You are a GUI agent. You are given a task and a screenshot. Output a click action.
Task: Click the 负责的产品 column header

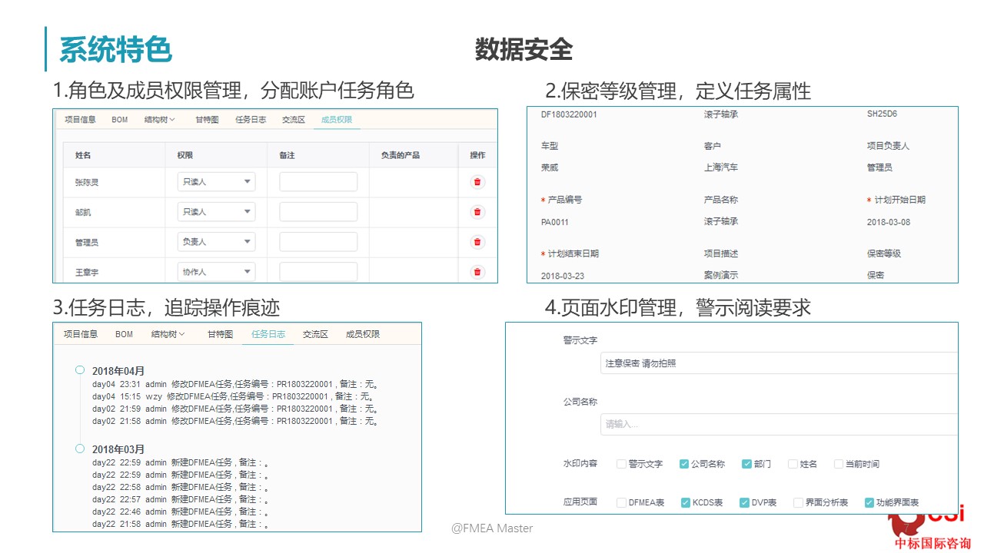pyautogui.click(x=401, y=155)
